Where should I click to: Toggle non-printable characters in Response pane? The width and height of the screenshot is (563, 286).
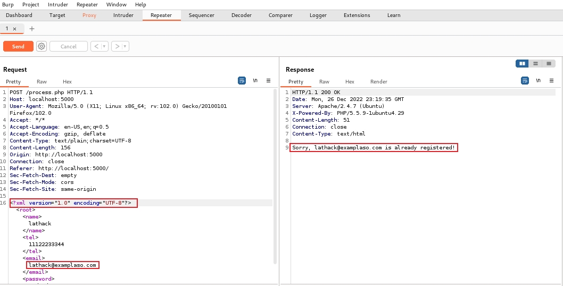pos(538,81)
